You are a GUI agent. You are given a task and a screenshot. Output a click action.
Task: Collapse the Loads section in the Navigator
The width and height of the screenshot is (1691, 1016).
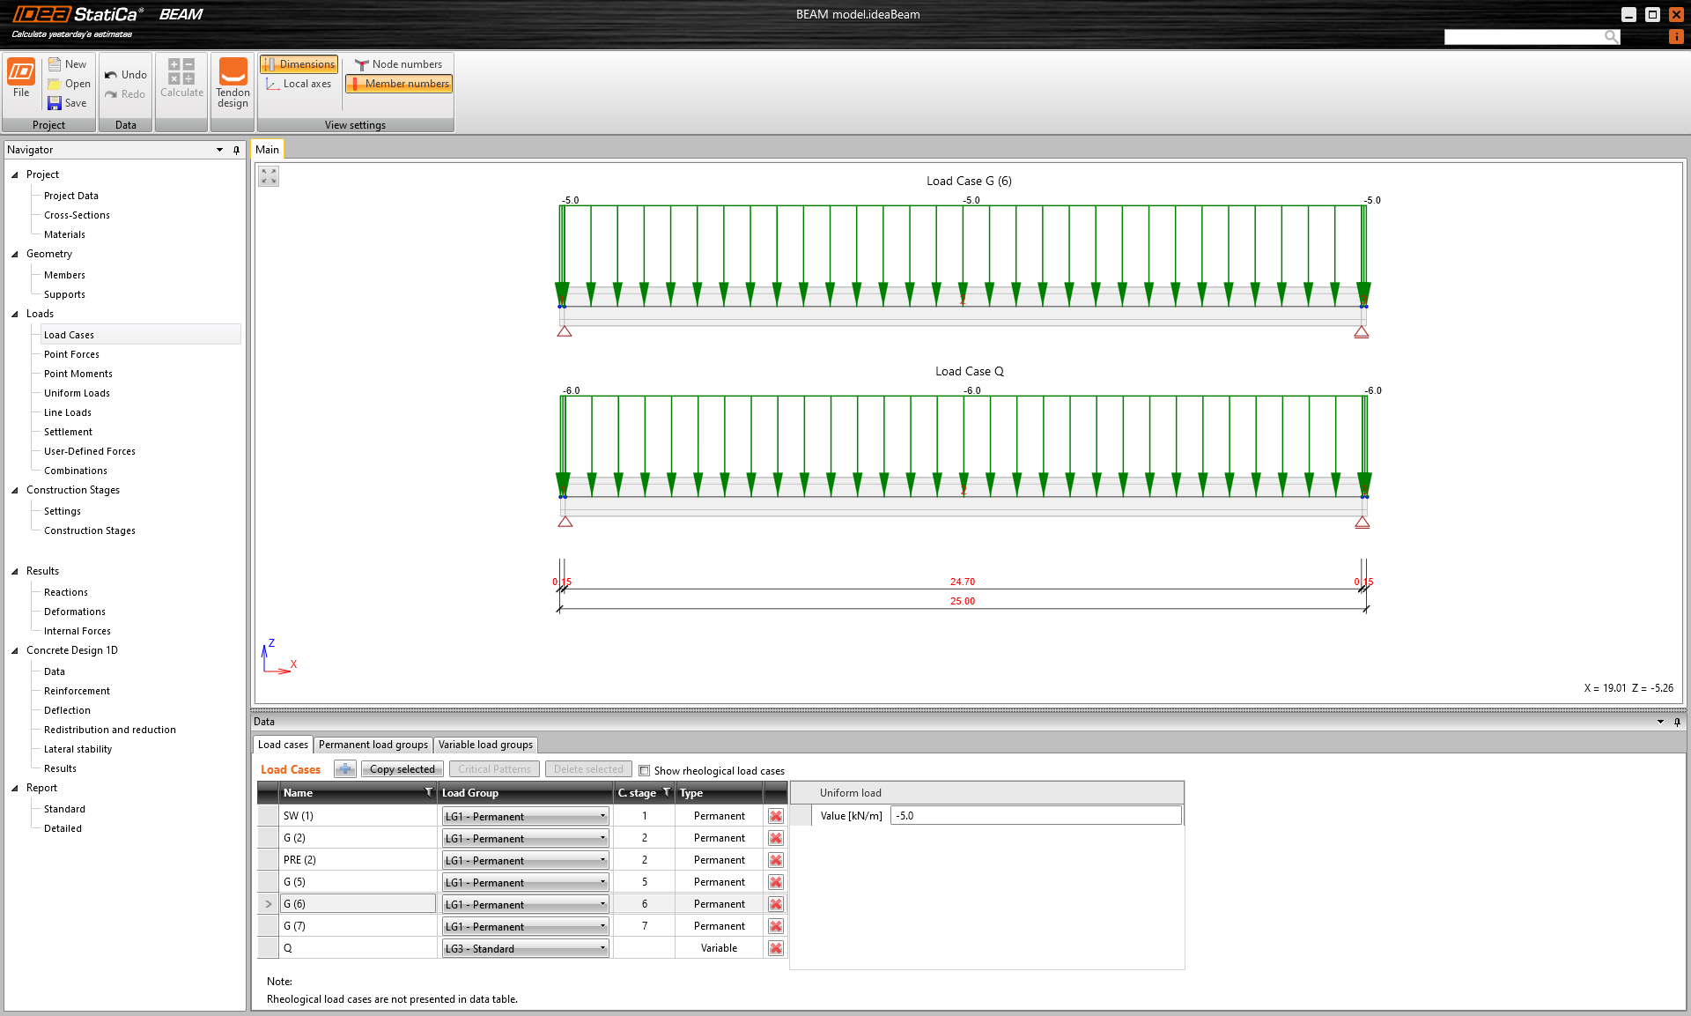[x=14, y=314]
